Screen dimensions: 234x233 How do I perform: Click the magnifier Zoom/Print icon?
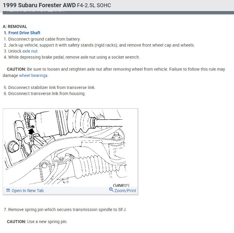[x=111, y=189]
